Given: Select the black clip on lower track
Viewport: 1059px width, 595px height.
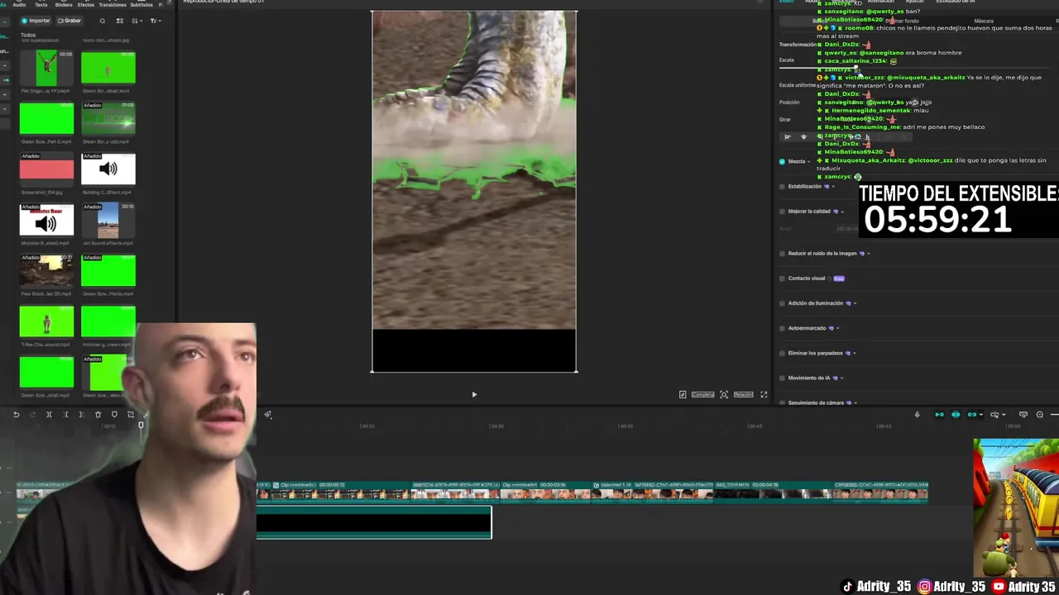Looking at the screenshot, I should click(x=374, y=522).
